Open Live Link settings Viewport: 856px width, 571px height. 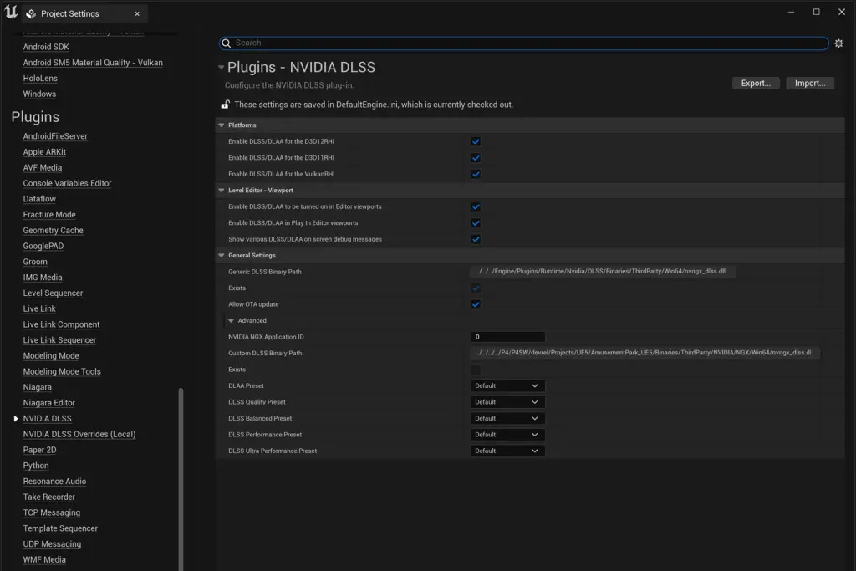click(39, 309)
